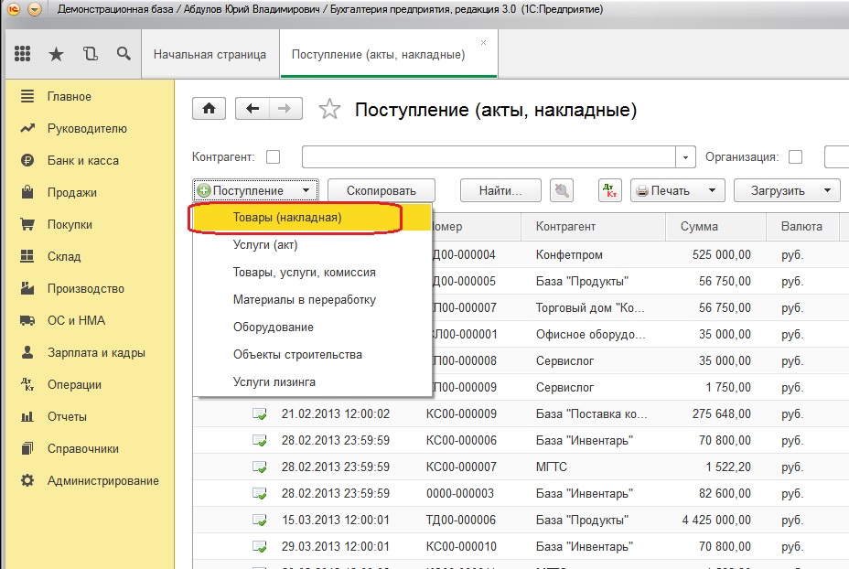Viewport: 849px width, 569px height.
Task: Expand the Контрагент field dropdown arrow
Action: tap(685, 157)
